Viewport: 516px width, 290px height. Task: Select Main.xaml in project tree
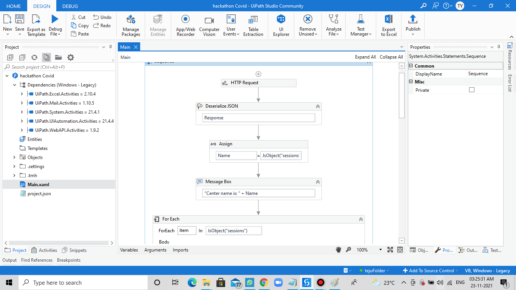pos(38,185)
